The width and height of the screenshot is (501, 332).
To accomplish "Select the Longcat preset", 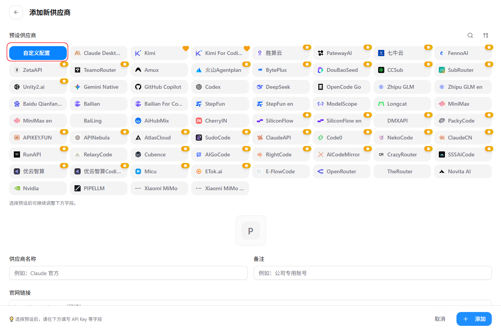I will (x=402, y=104).
